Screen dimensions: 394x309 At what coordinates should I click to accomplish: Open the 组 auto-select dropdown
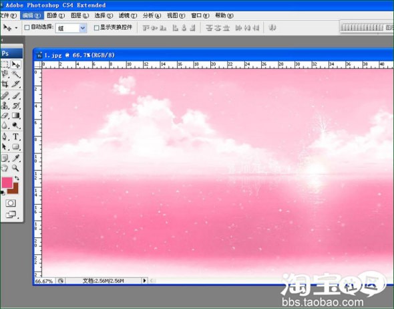click(x=83, y=28)
